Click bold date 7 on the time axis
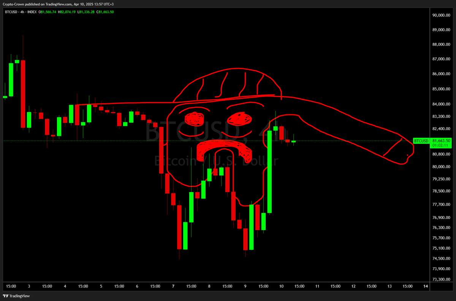The image size is (456, 301). [173, 286]
